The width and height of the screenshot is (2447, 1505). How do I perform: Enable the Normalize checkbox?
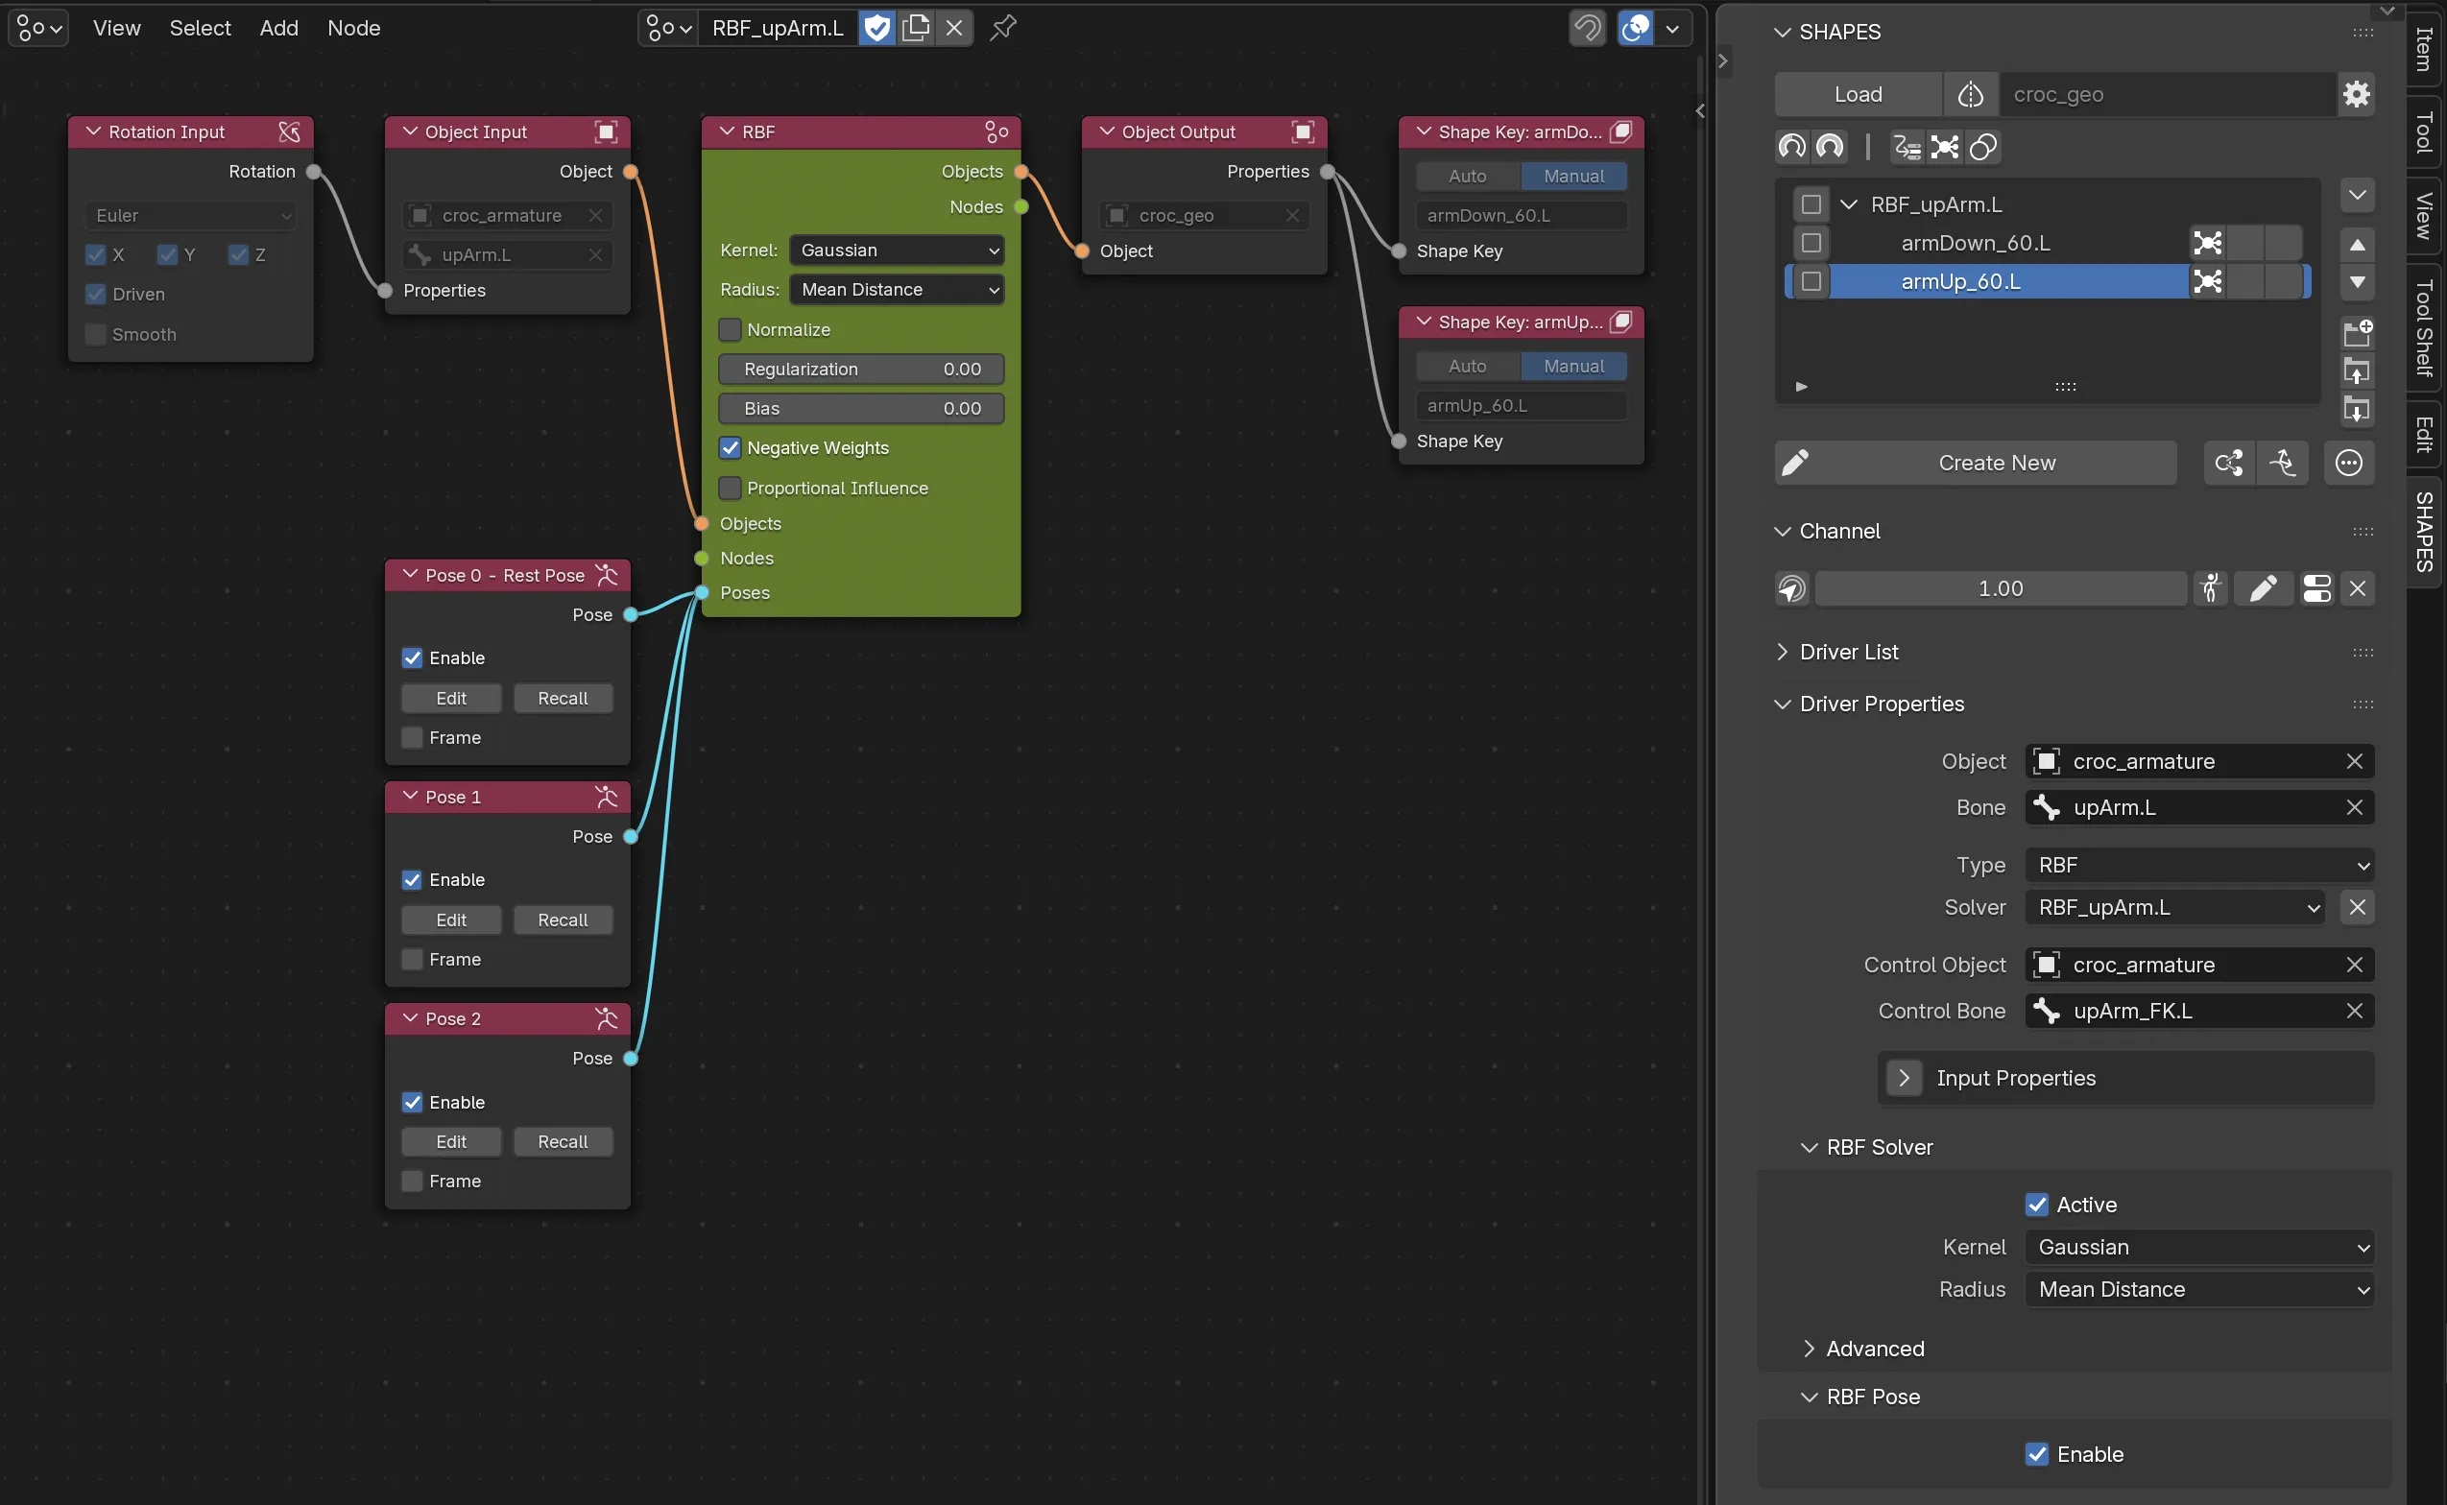pos(730,329)
